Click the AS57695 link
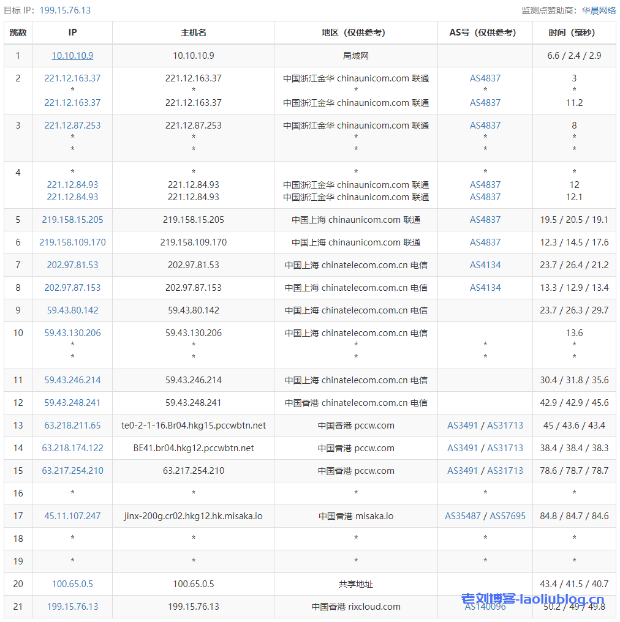The image size is (620, 622). (x=507, y=516)
